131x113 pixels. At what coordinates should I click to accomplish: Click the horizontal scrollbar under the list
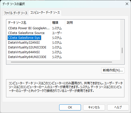(x=61, y=62)
